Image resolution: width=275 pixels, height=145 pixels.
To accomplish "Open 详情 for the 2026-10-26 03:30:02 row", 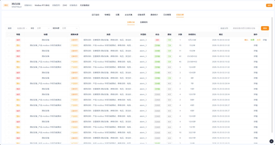I will [256, 51].
